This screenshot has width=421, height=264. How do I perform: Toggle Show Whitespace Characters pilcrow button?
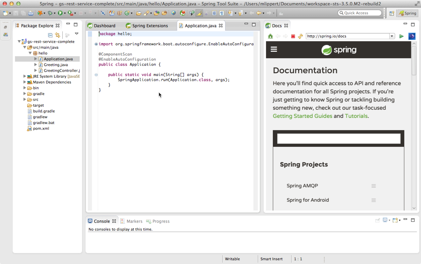tap(222, 13)
